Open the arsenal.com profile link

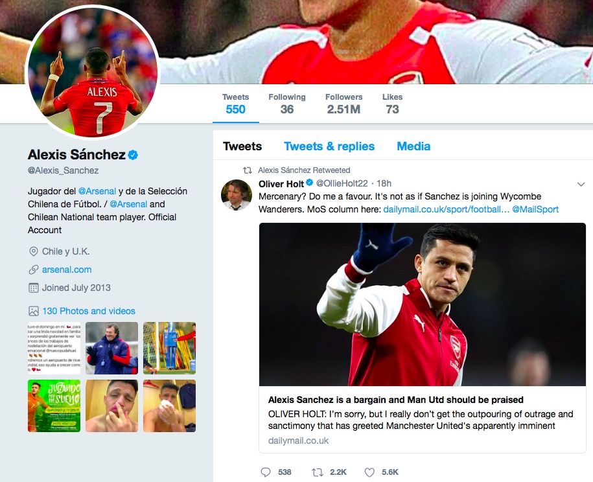pos(67,270)
